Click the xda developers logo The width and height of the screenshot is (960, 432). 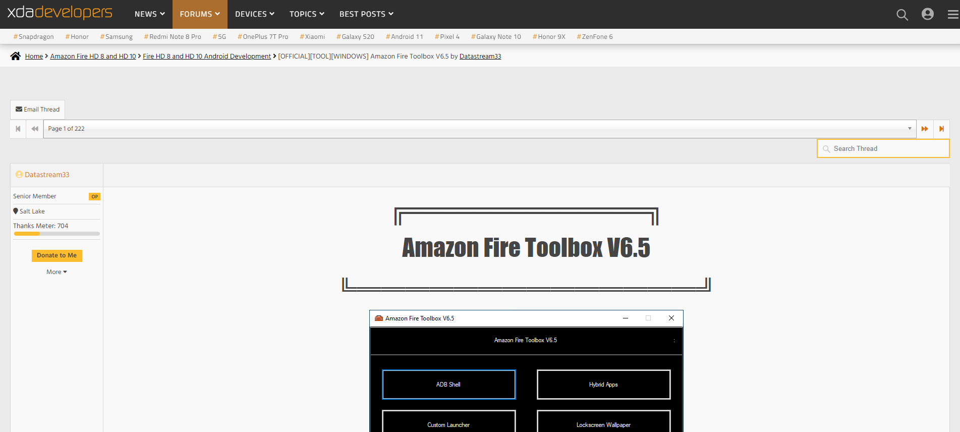click(60, 13)
